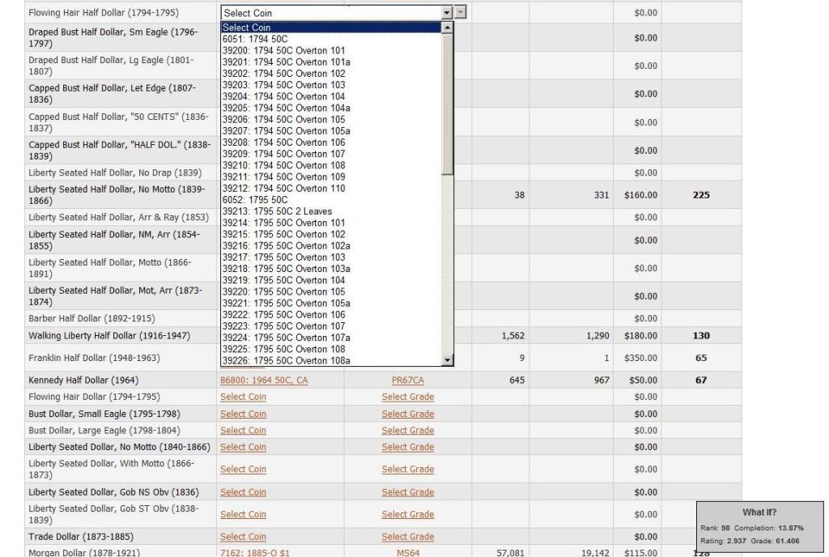This screenshot has height=557, width=829.
Task: Open the 86800: 1964 50C, CA link
Action: coord(264,380)
